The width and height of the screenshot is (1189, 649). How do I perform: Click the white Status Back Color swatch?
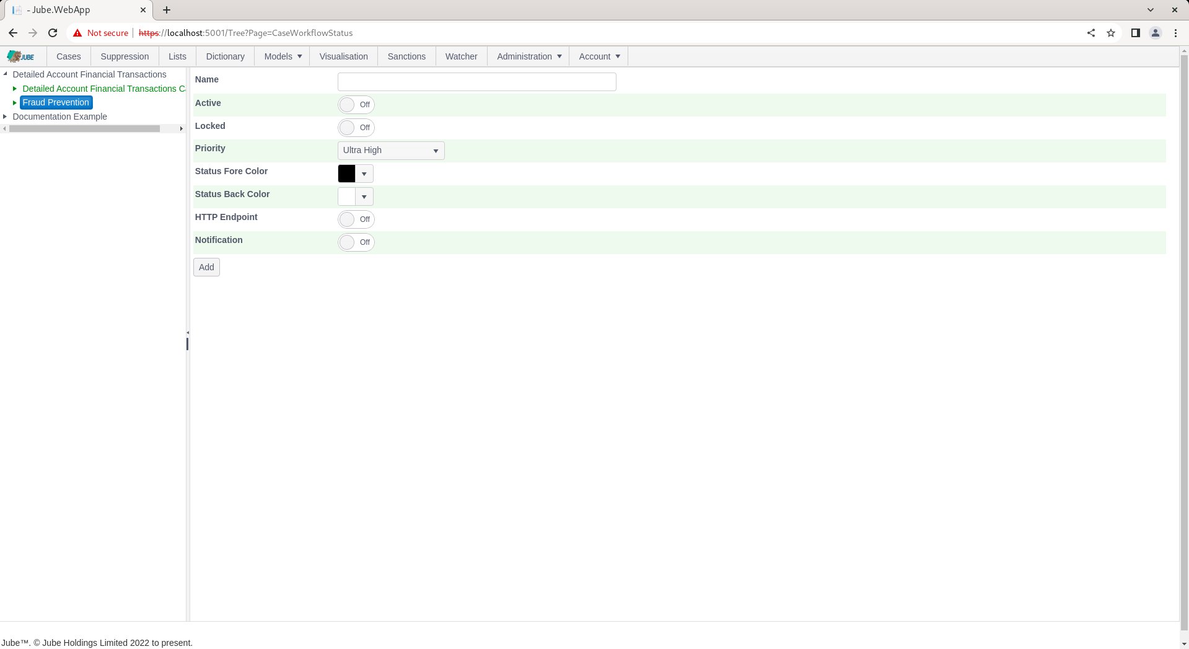point(347,196)
